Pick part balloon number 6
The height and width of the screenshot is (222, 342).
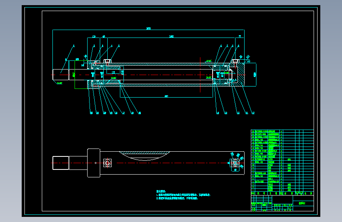coord(221,46)
